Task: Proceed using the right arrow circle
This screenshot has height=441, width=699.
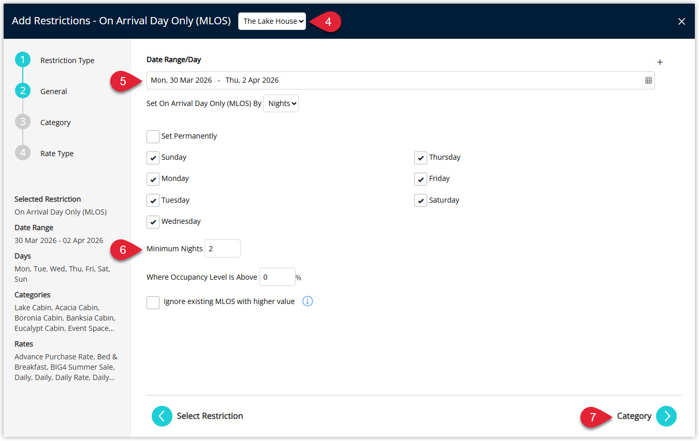Action: point(666,416)
